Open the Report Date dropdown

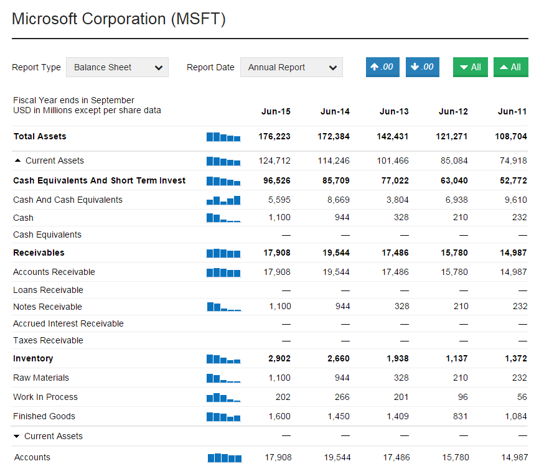pos(291,67)
